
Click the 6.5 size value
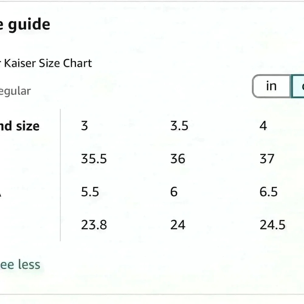[268, 192]
